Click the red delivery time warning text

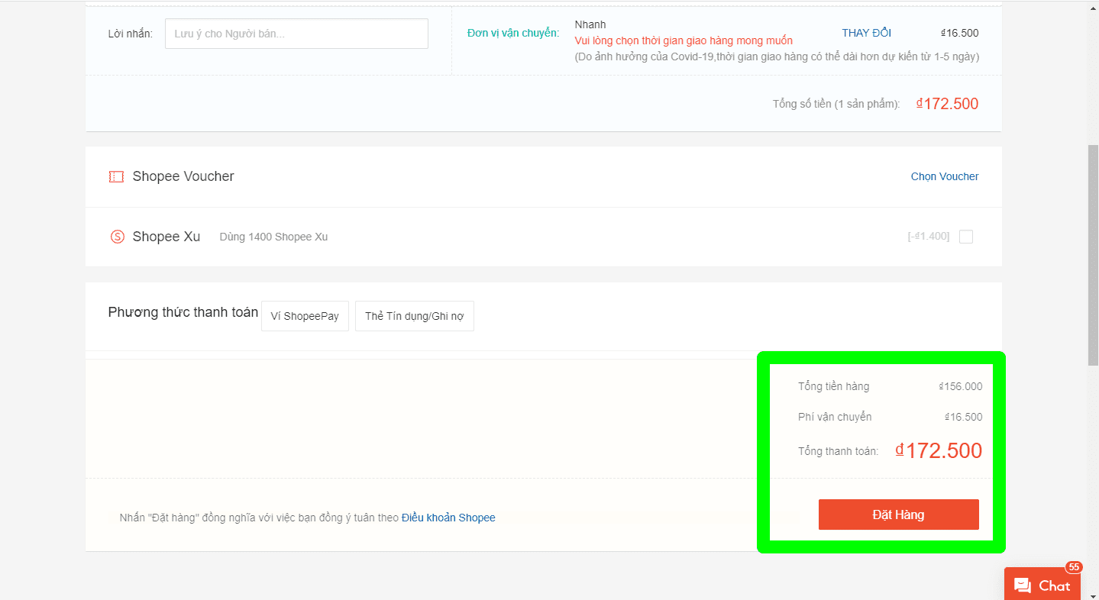coord(684,40)
